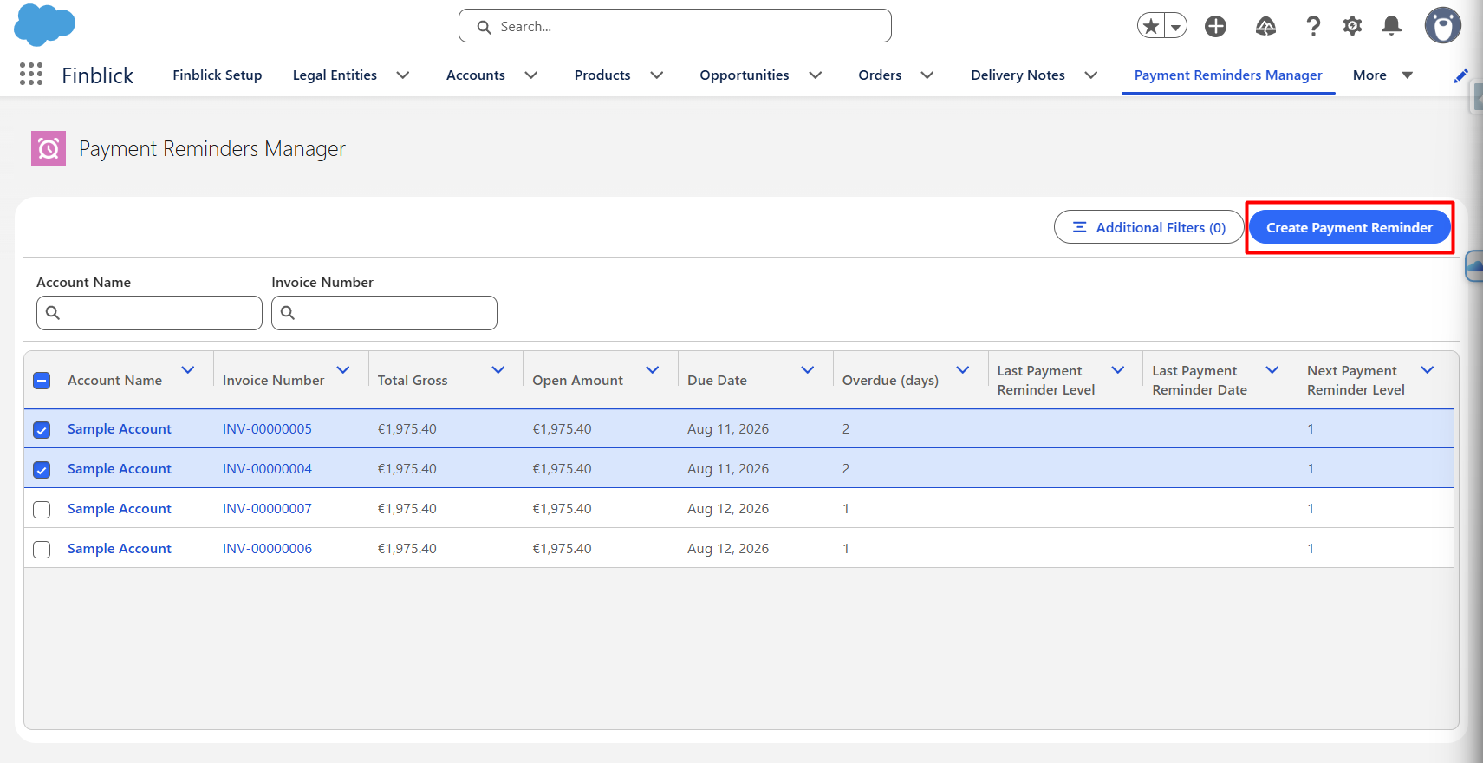This screenshot has width=1483, height=763.
Task: Select the Aug 11, 2026 due date of INV-00000005
Action: (728, 429)
